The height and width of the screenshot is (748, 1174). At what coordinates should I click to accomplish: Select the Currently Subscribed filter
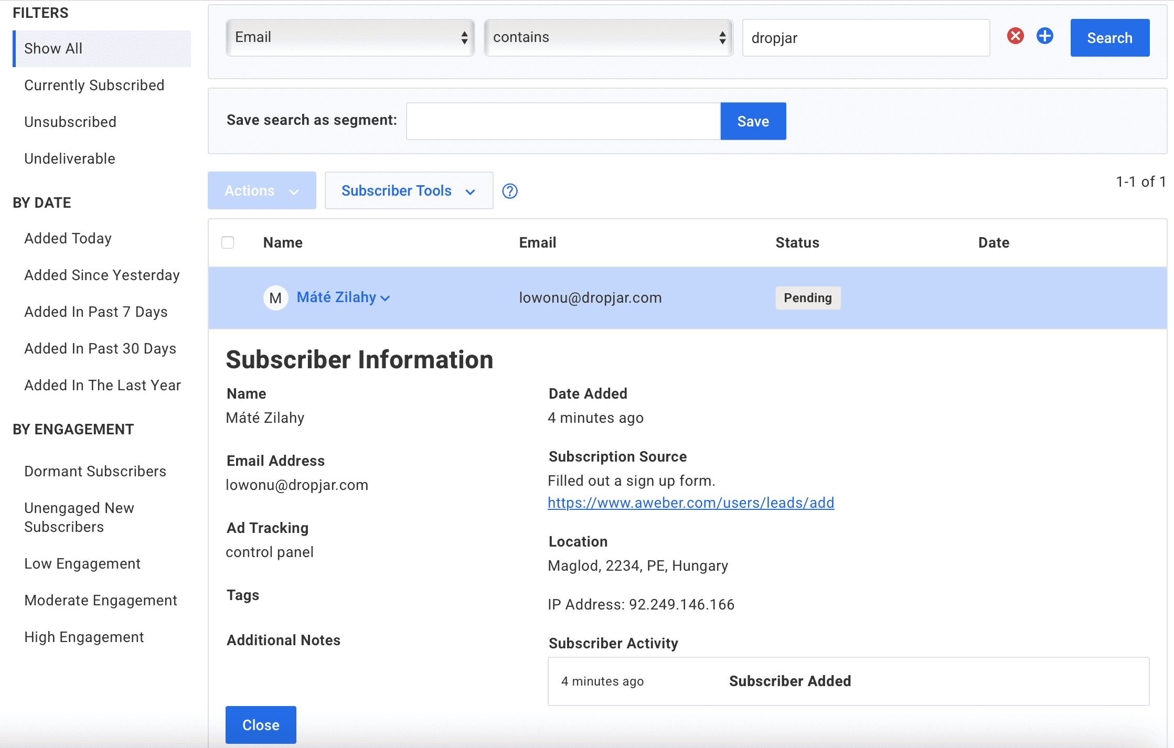click(x=94, y=85)
